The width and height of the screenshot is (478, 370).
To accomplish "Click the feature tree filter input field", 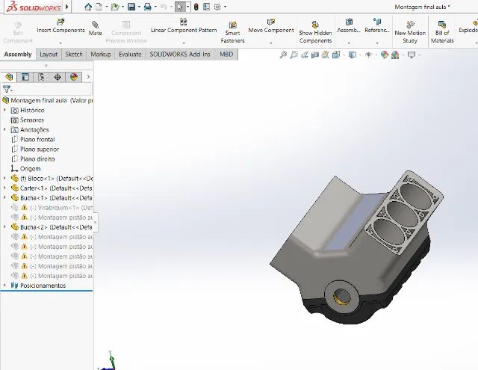I will point(52,89).
